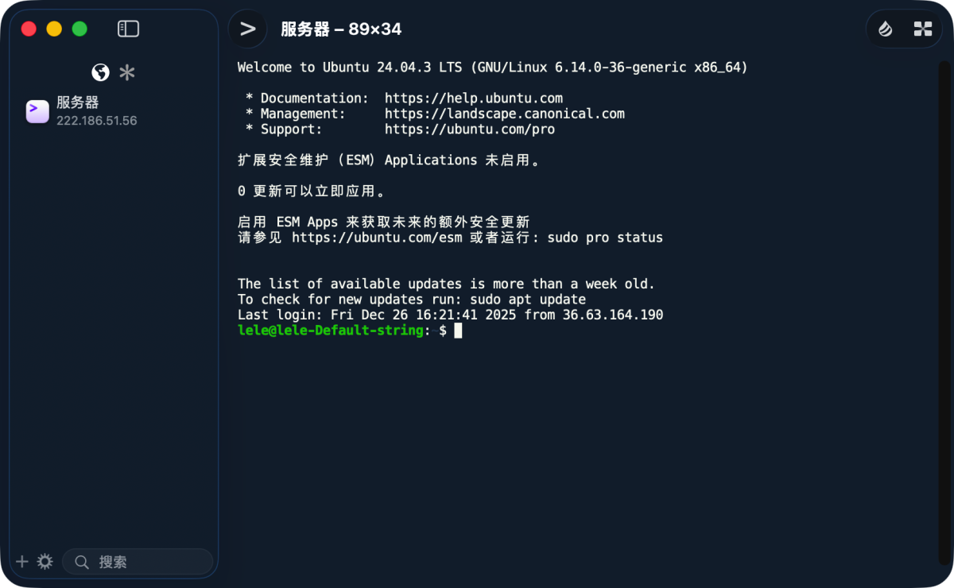Viewport: 954px width, 588px height.
Task: Open settings via the gear icon
Action: (x=45, y=562)
